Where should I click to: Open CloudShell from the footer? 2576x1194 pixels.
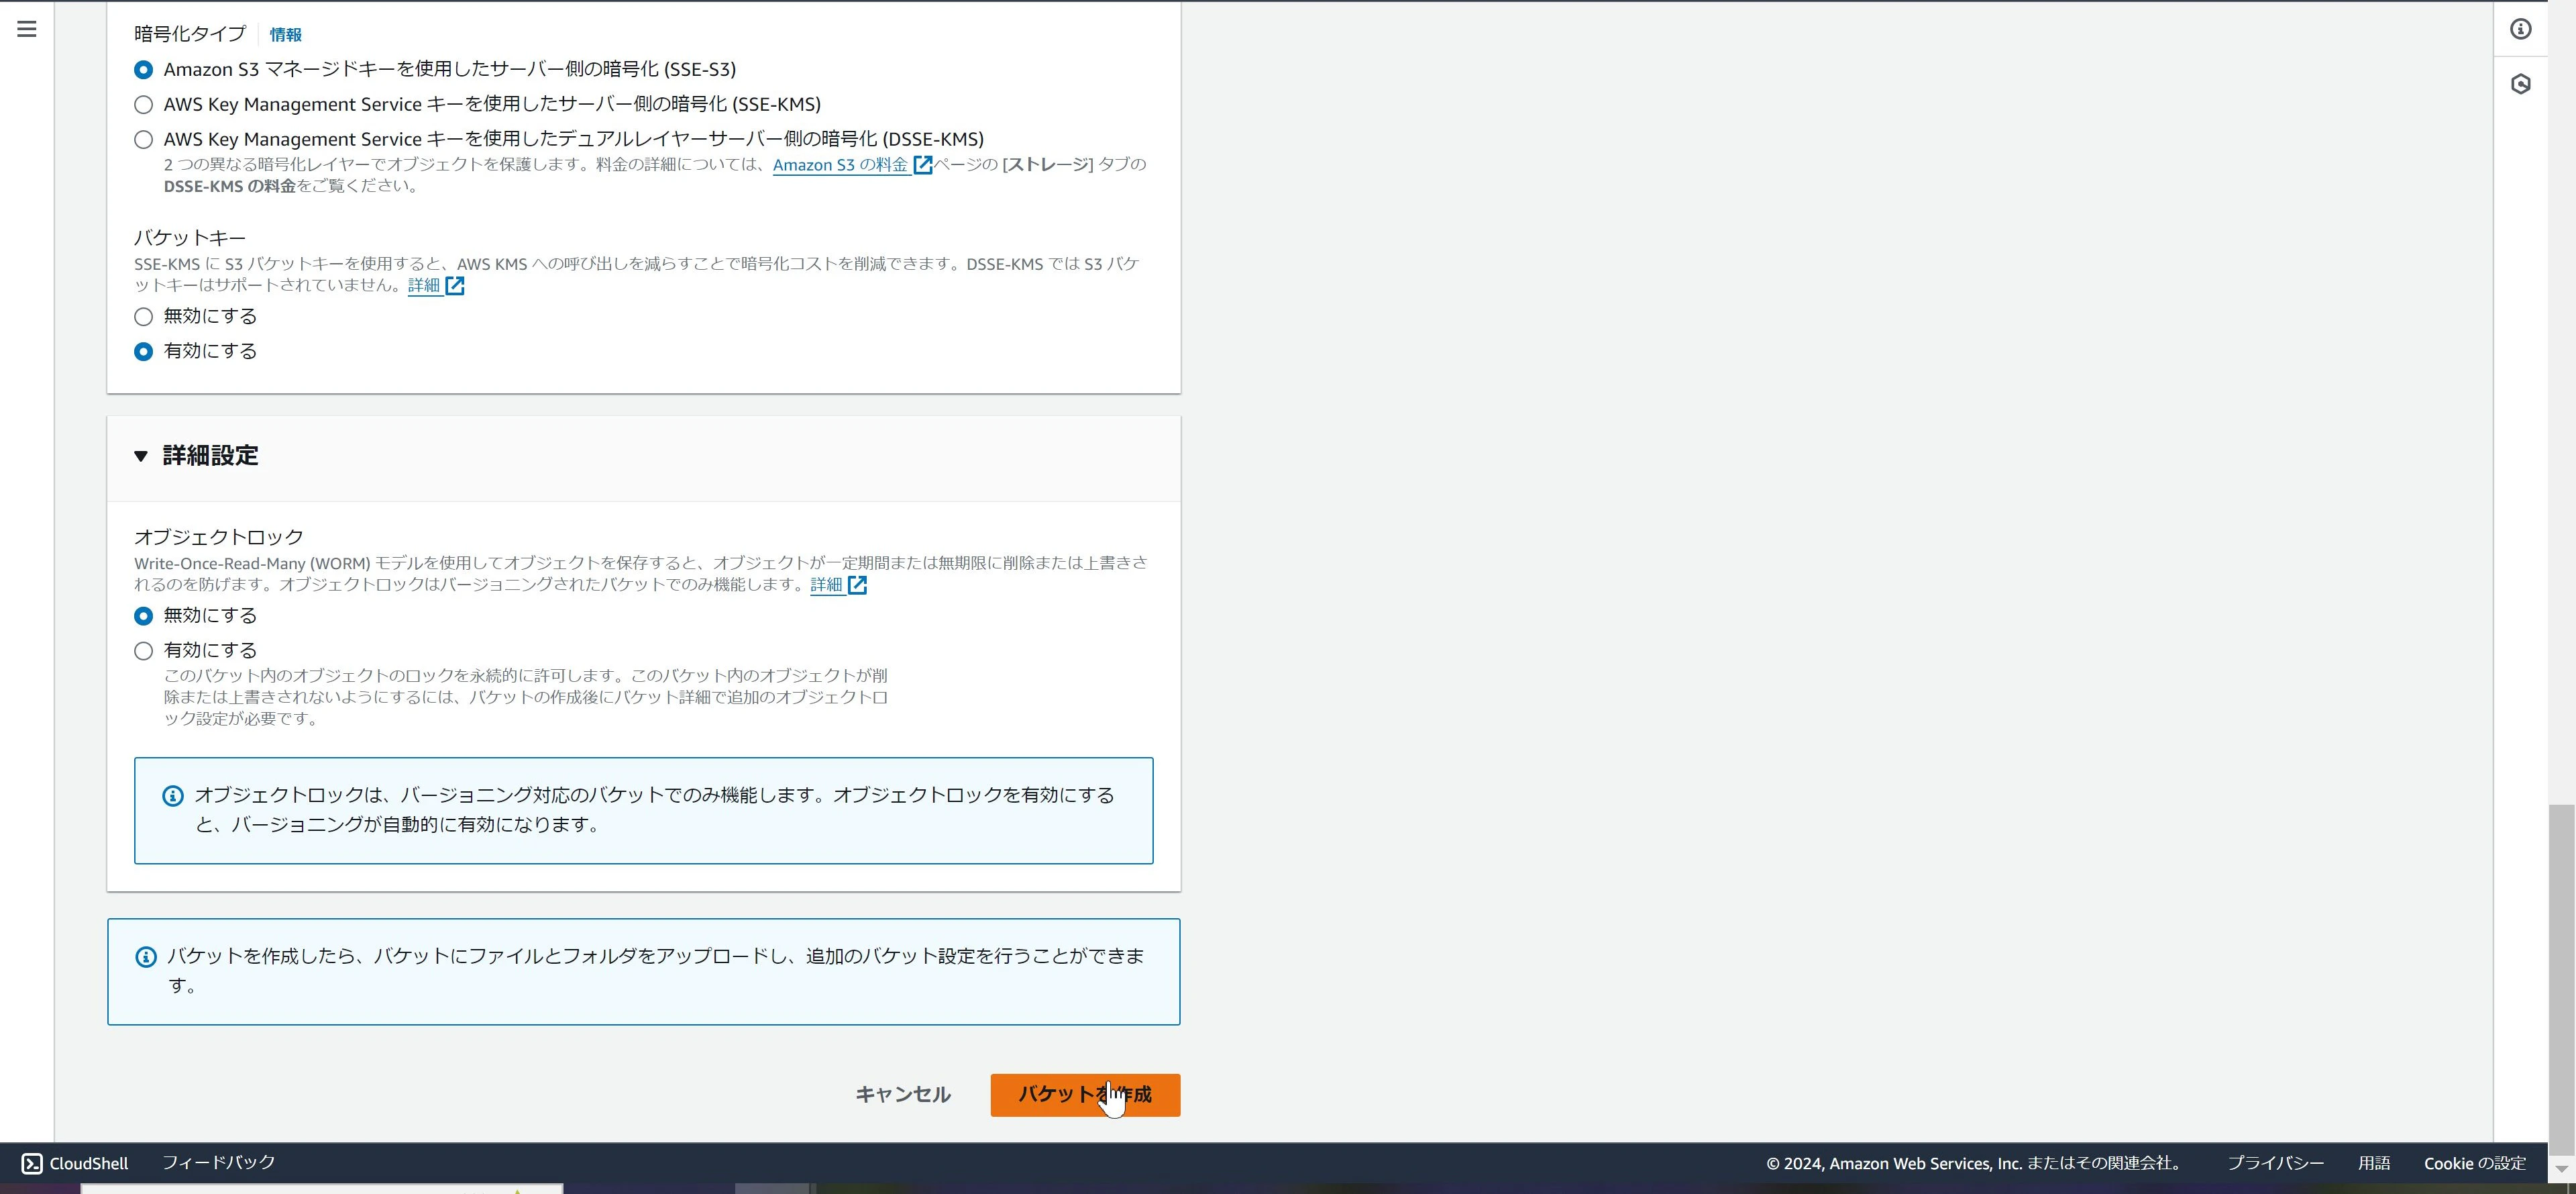[x=75, y=1163]
